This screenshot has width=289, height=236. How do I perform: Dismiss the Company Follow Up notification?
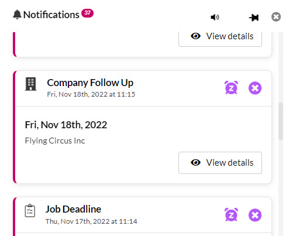pyautogui.click(x=255, y=88)
